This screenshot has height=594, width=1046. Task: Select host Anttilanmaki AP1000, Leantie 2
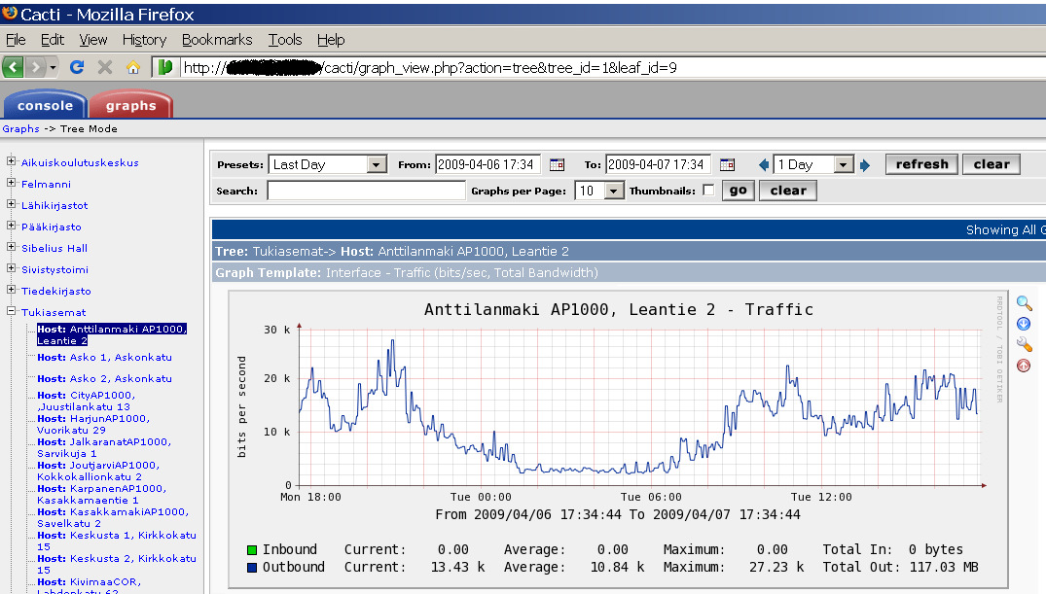112,334
